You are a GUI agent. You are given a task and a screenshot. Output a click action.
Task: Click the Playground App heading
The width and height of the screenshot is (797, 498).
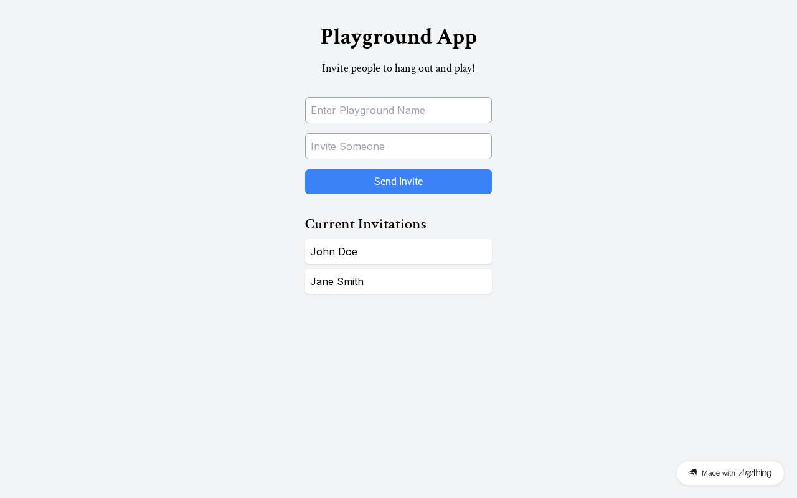coord(398,37)
